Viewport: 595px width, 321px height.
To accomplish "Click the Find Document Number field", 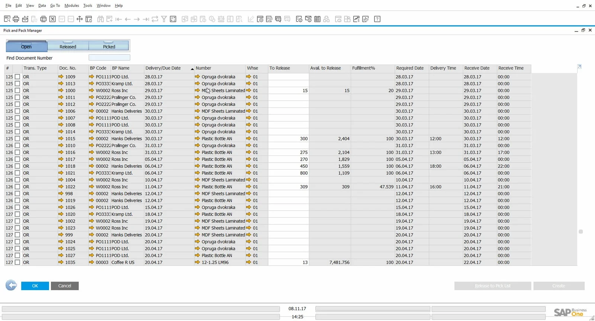I will 109,58.
